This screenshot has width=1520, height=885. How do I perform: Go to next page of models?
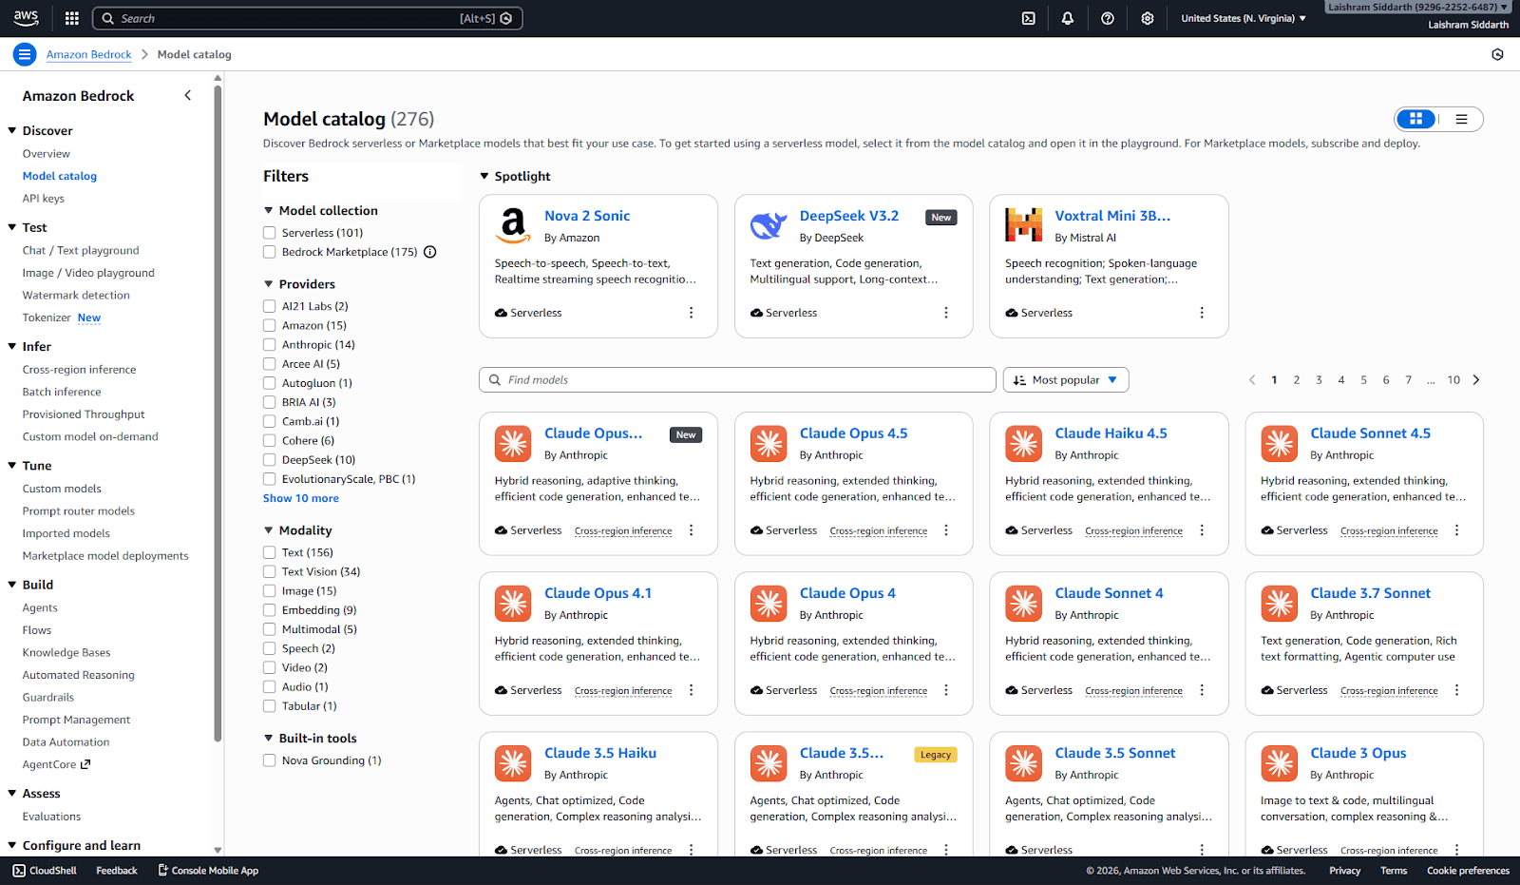click(1476, 379)
